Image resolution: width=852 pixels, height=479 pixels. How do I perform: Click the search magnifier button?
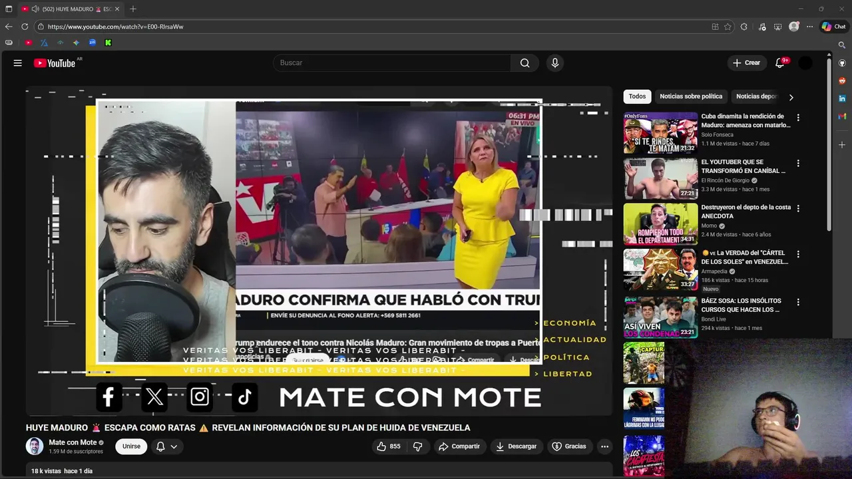coord(525,63)
